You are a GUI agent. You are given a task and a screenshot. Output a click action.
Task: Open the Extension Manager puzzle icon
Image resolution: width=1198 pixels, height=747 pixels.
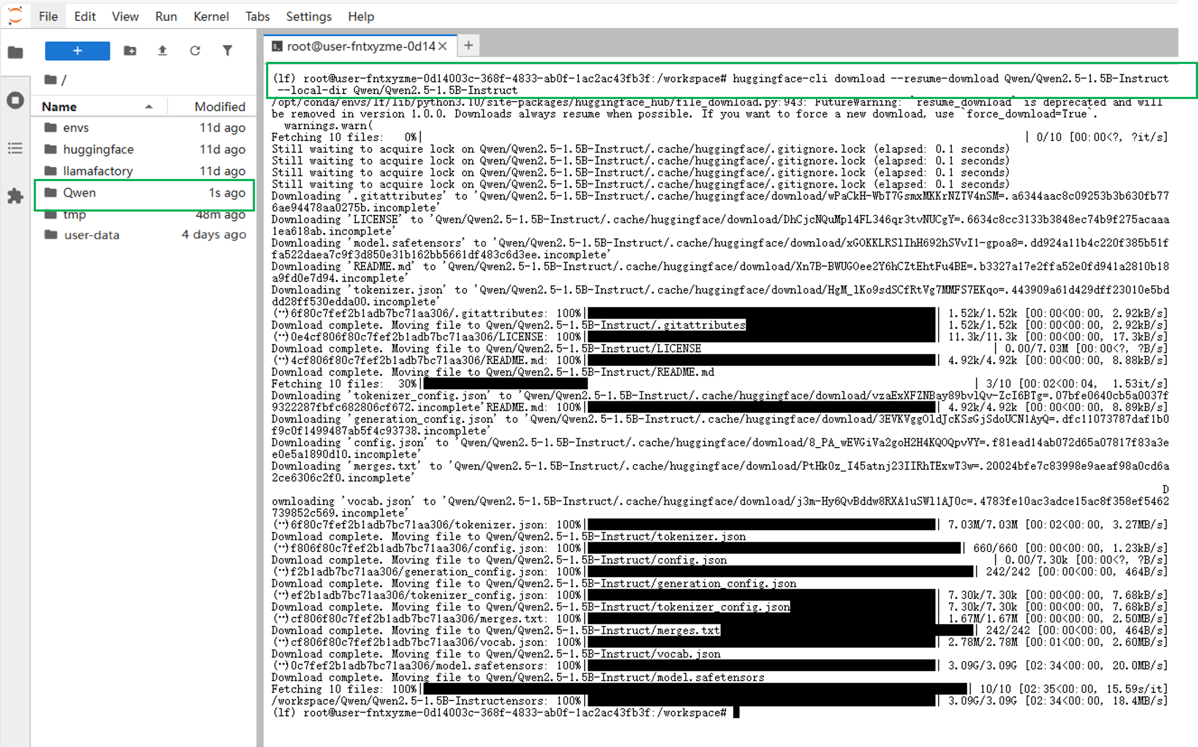[15, 196]
